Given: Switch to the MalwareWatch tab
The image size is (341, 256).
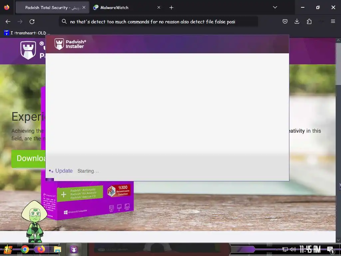Looking at the screenshot, I should click(126, 8).
